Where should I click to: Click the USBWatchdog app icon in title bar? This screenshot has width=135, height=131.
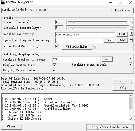tap(3, 2)
